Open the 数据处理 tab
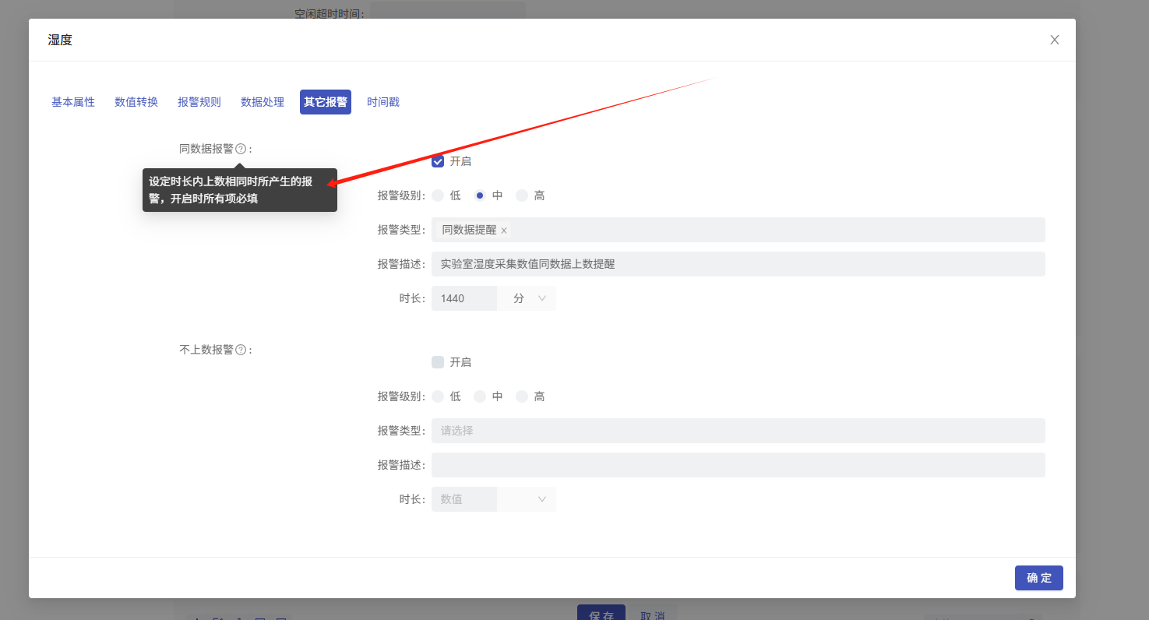 (x=262, y=101)
